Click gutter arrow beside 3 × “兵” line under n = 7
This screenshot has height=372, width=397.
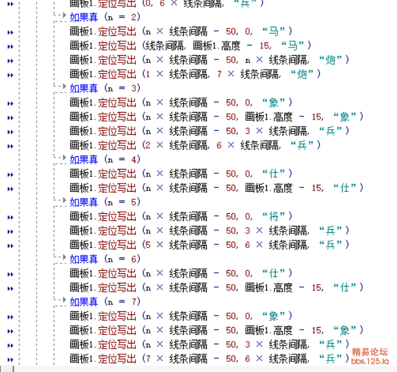click(x=10, y=345)
